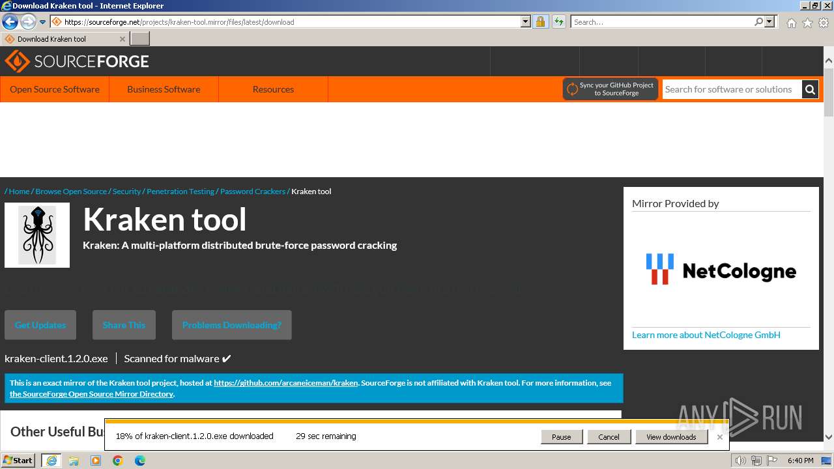Click the vertical scrollbar thumb
This screenshot has height=469, width=834.
tap(829, 91)
